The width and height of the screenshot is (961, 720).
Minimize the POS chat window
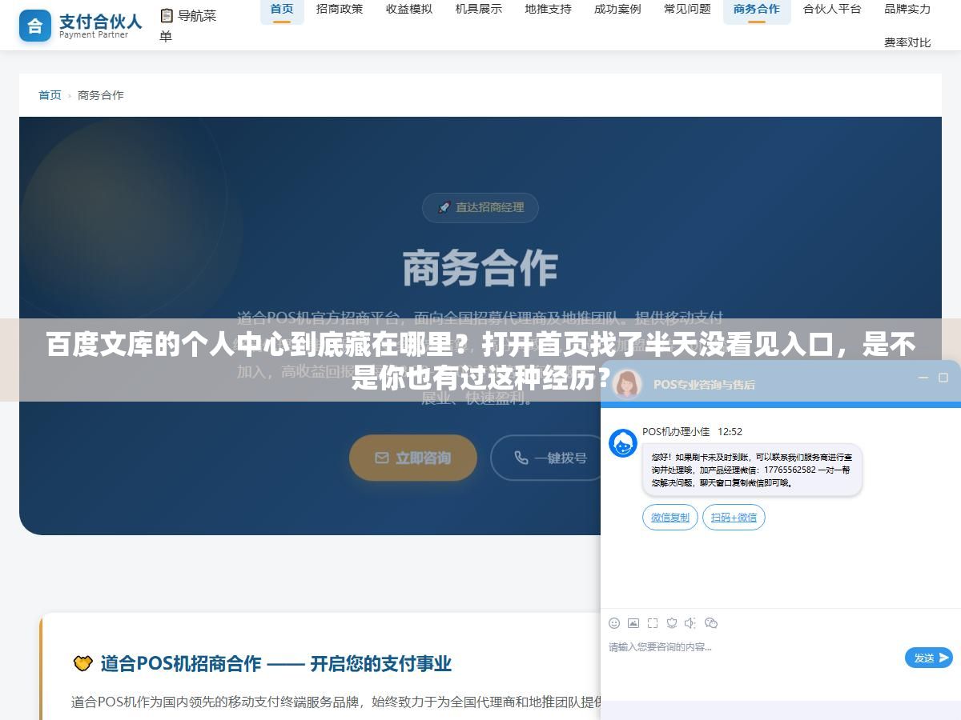coord(923,378)
